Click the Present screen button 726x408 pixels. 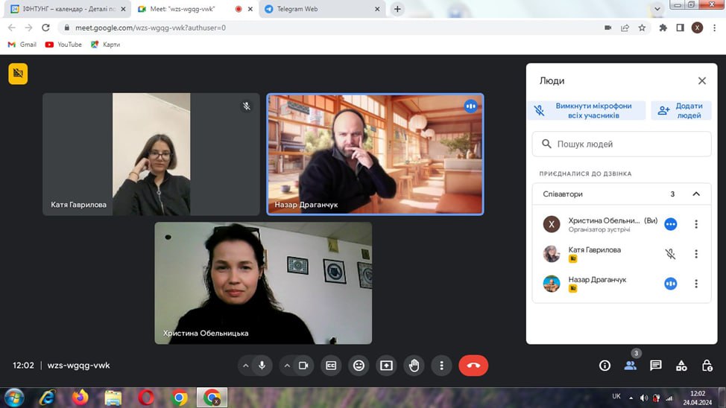click(386, 366)
